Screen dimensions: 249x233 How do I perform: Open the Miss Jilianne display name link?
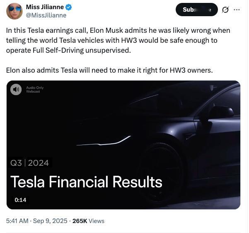coord(45,7)
